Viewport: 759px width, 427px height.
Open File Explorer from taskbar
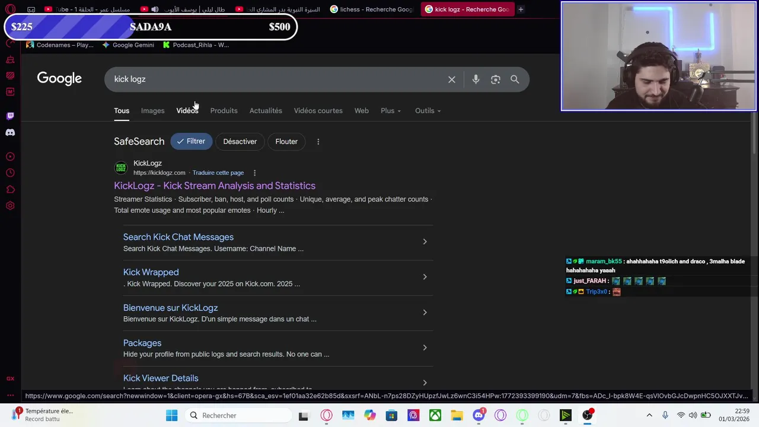[457, 415]
